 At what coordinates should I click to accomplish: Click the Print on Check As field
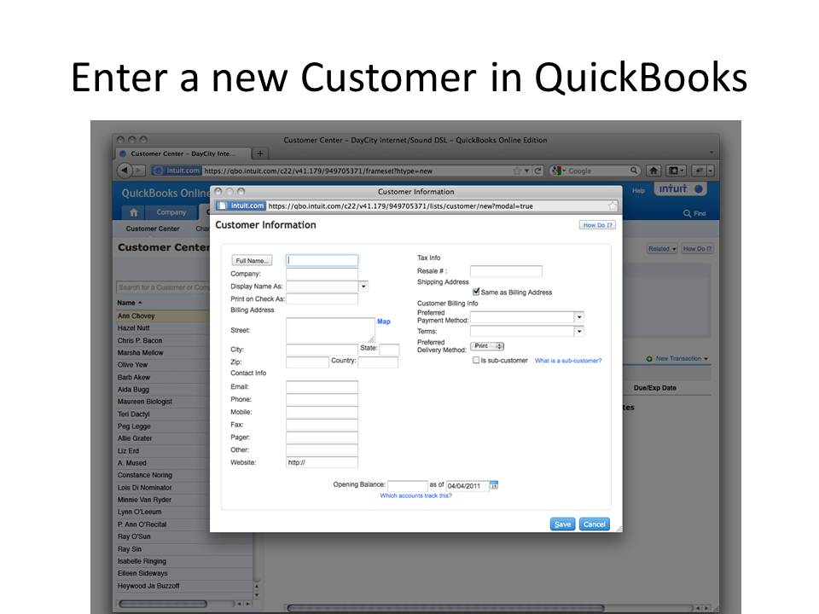(x=322, y=298)
